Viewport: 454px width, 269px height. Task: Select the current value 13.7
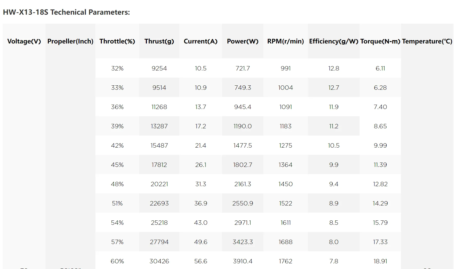coord(201,107)
